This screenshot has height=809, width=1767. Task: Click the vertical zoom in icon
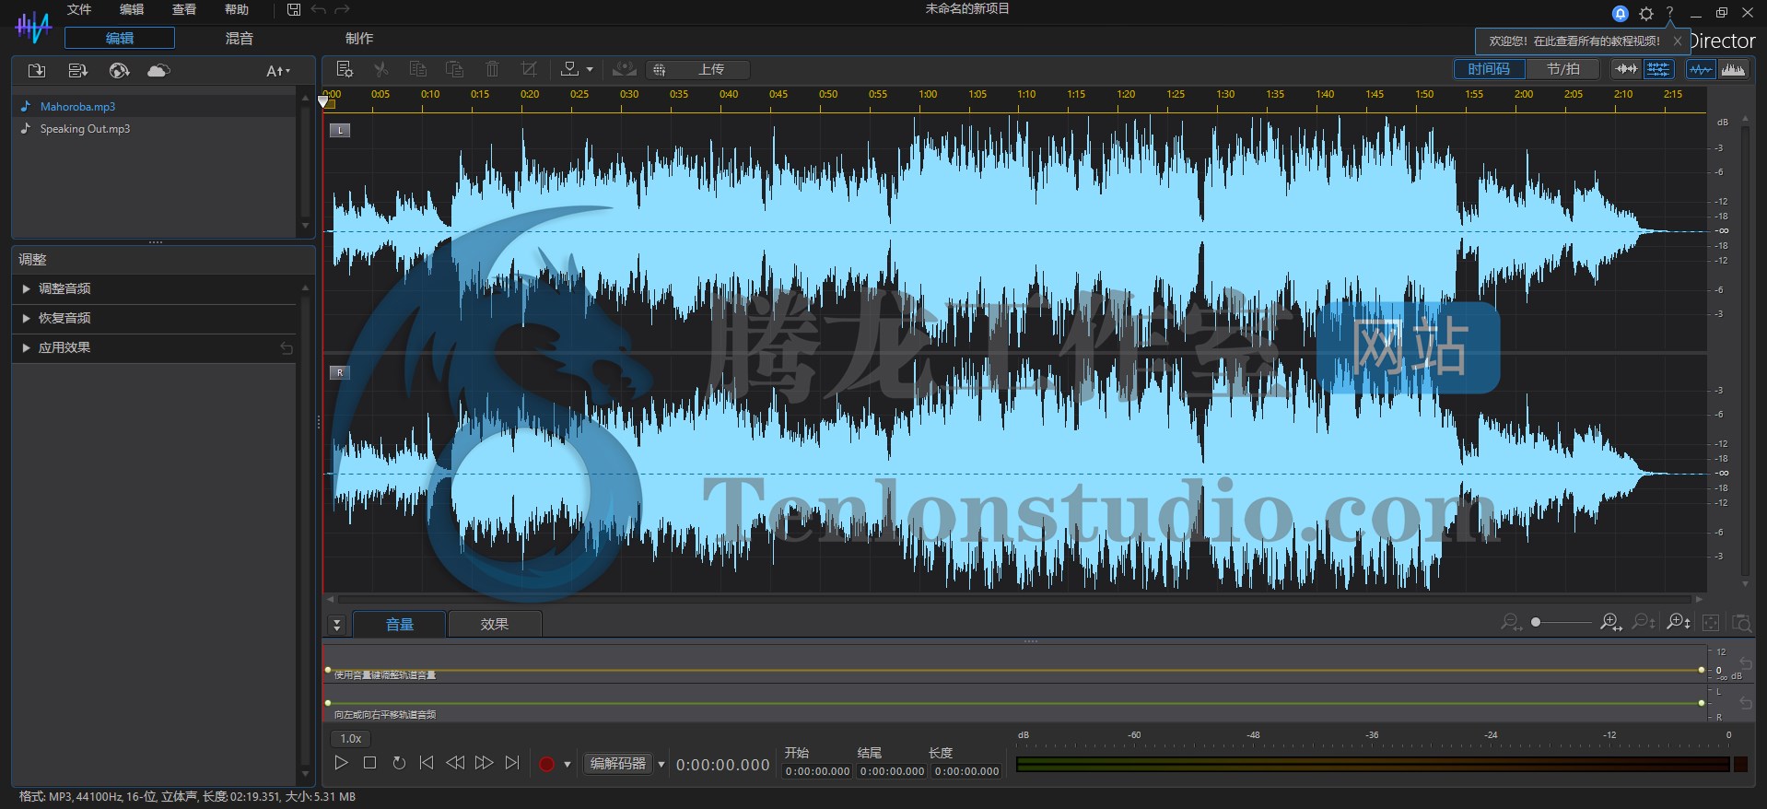(1679, 623)
